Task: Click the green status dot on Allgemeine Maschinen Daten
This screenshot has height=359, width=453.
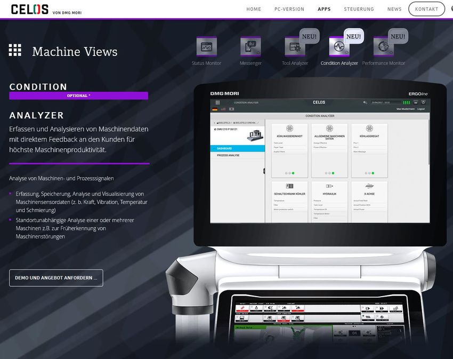Action: 333,173
